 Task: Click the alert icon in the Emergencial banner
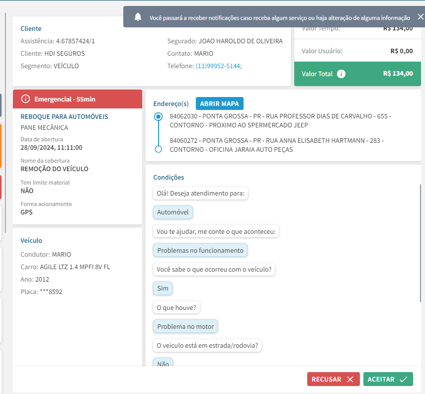point(26,99)
